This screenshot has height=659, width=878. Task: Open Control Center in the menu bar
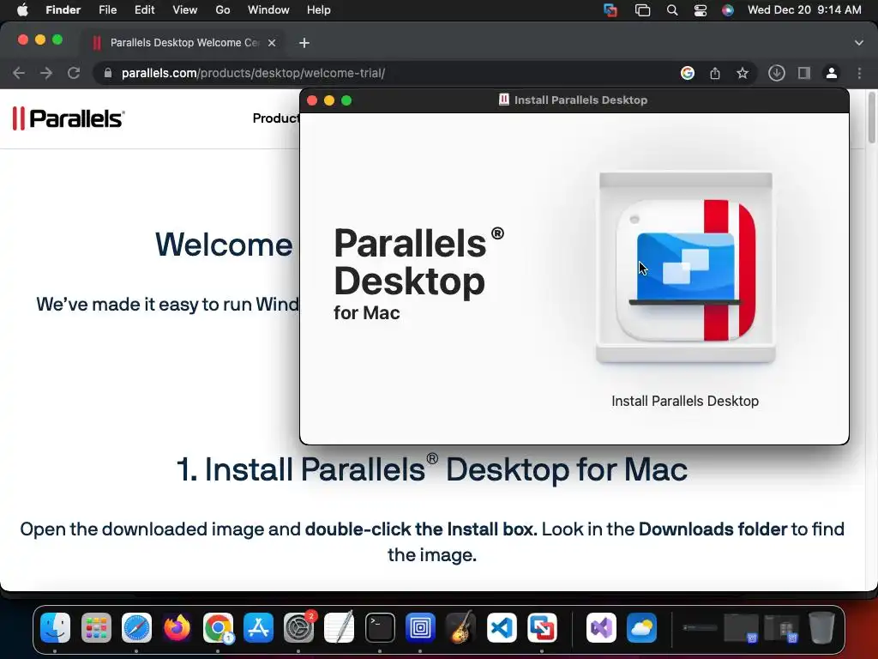[700, 10]
